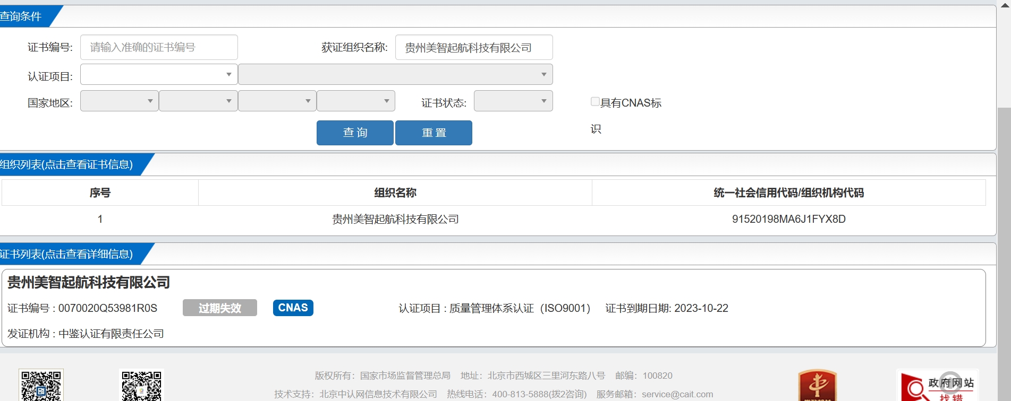Click the postal code 100820
The height and width of the screenshot is (401, 1011).
[658, 376]
